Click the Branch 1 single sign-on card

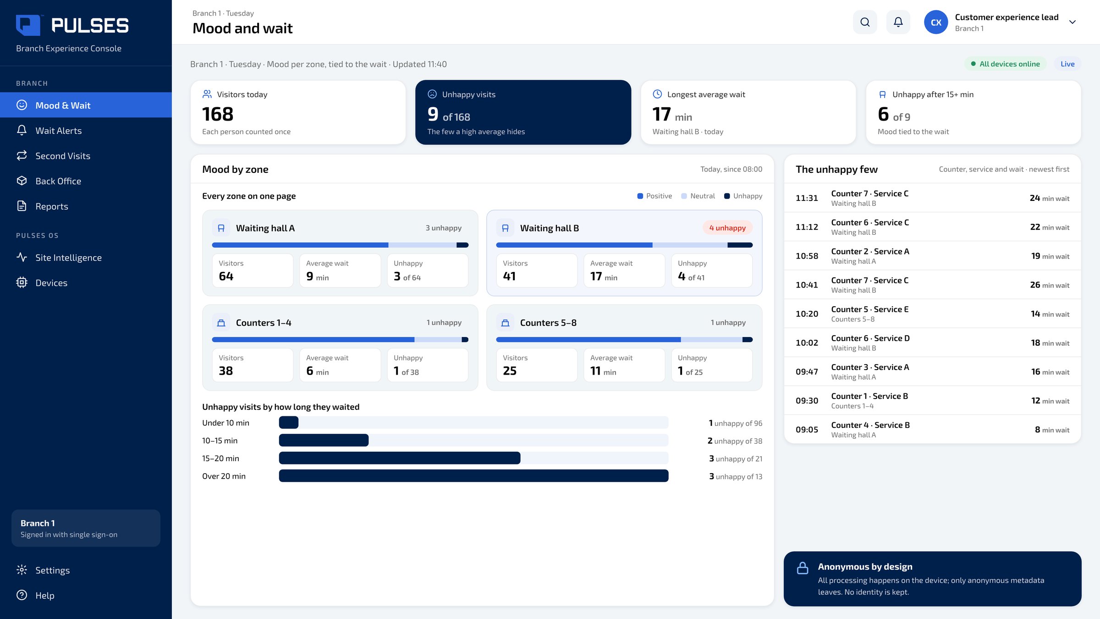pos(86,528)
